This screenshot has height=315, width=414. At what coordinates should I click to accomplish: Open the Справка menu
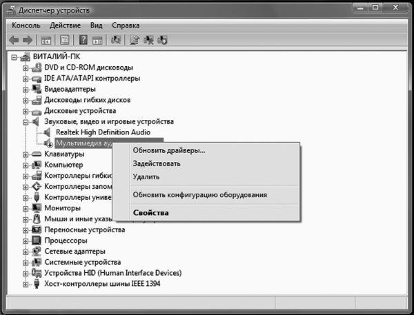coord(125,25)
